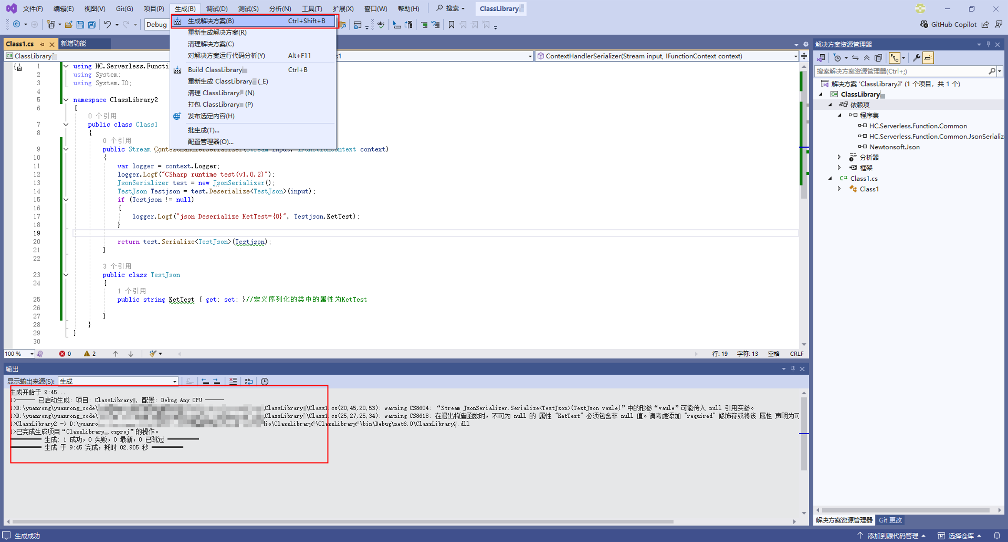The width and height of the screenshot is (1008, 542).
Task: Open the Properties wrench icon
Action: [916, 58]
